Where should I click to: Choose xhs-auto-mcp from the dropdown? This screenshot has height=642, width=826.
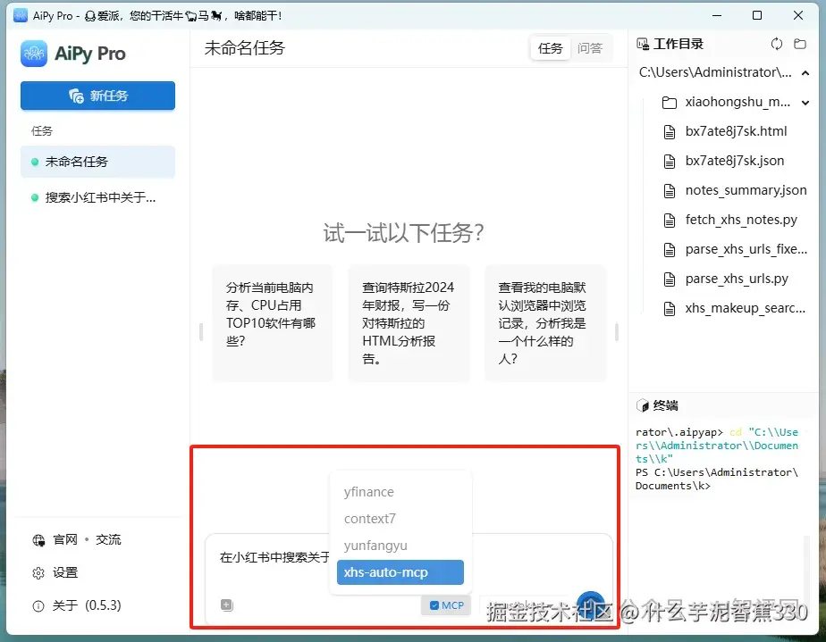[400, 572]
